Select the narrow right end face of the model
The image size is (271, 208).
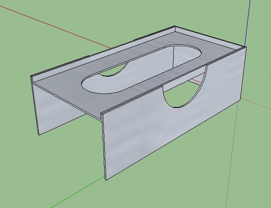pyautogui.click(x=243, y=74)
